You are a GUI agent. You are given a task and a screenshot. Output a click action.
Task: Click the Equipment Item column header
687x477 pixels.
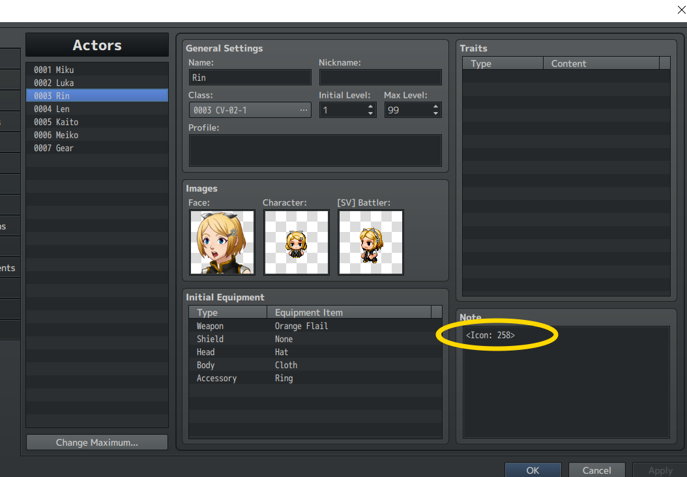point(349,312)
